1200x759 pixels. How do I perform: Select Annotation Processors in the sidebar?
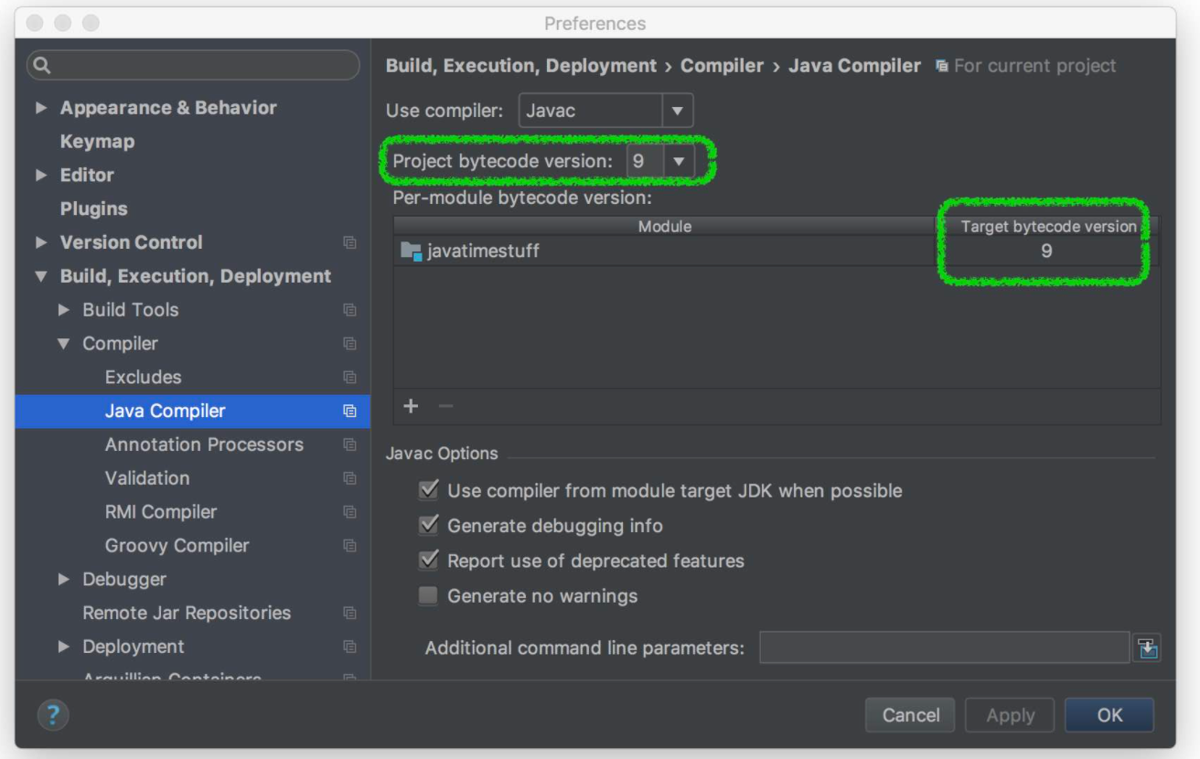point(204,444)
